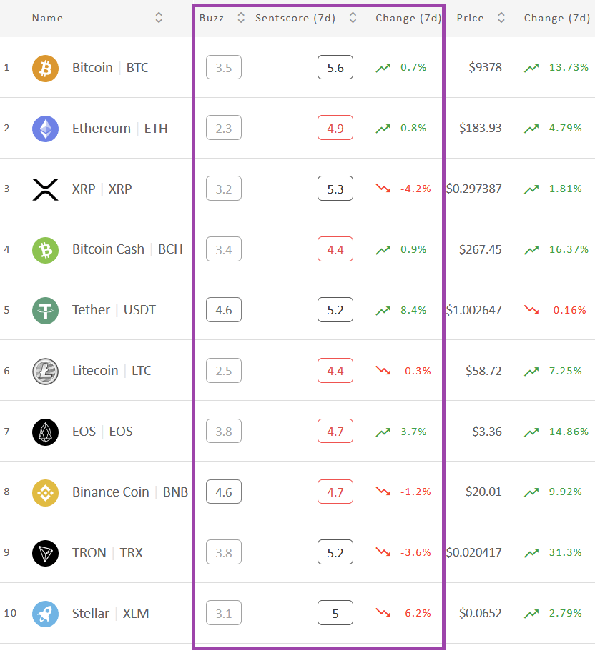Click Tether's 4.6 Buzz score box
595x653 pixels.
click(224, 310)
